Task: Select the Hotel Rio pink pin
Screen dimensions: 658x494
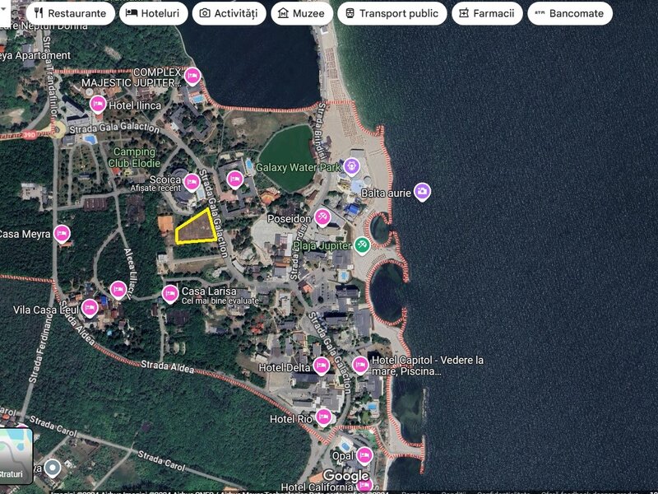Action: 323,417
